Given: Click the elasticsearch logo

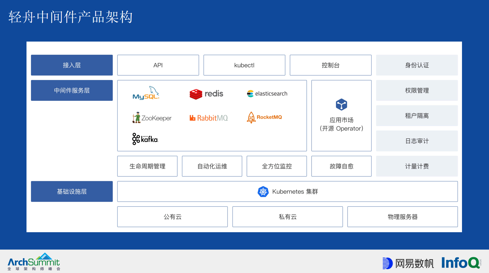Looking at the screenshot, I should pos(267,94).
